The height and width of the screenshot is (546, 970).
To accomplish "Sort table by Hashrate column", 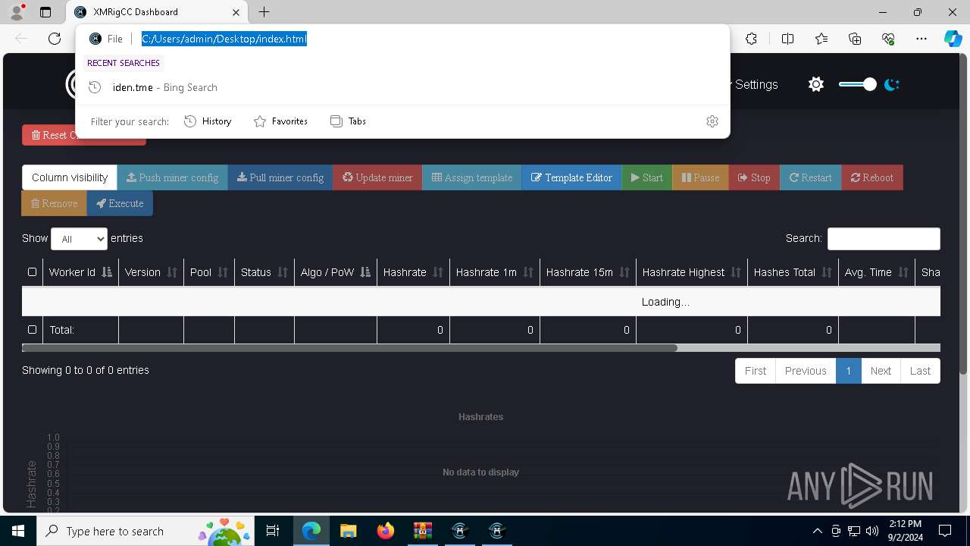I will click(x=413, y=272).
